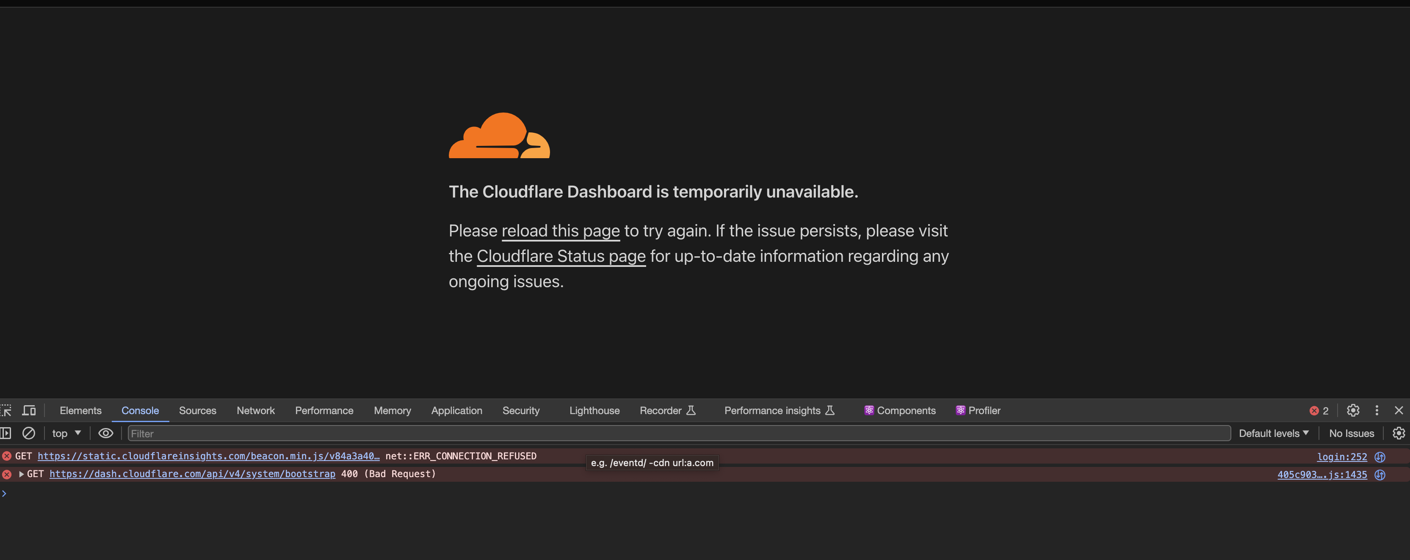Click the AI insight icon beside 405c903 js:1435
Viewport: 1410px width, 560px height.
pos(1380,475)
